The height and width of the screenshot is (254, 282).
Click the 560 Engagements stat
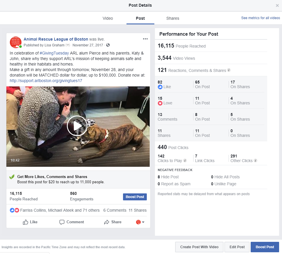(x=82, y=196)
